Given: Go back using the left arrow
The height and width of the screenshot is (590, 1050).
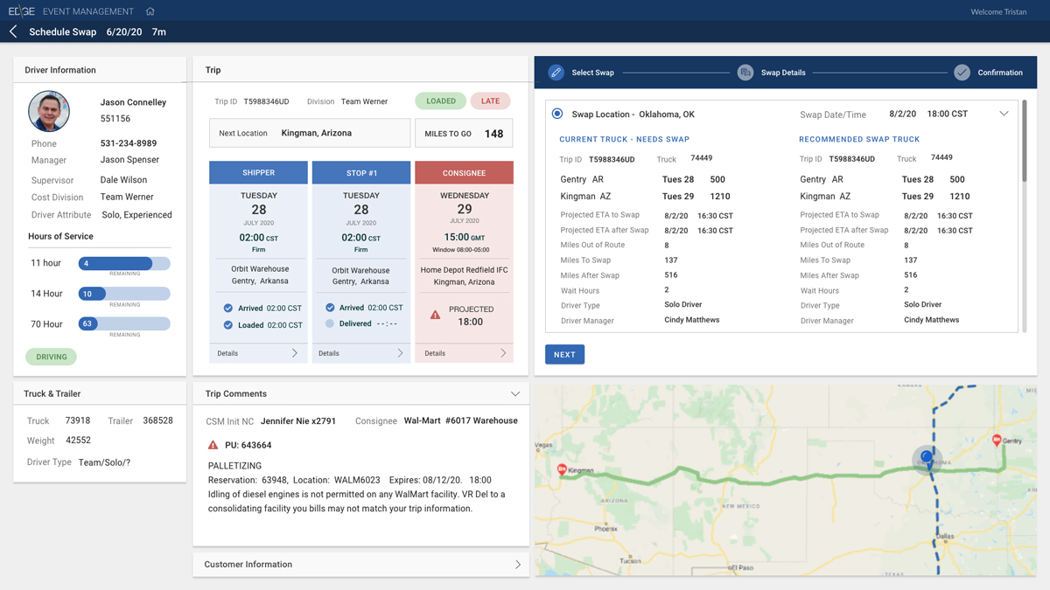Looking at the screenshot, I should coord(13,31).
